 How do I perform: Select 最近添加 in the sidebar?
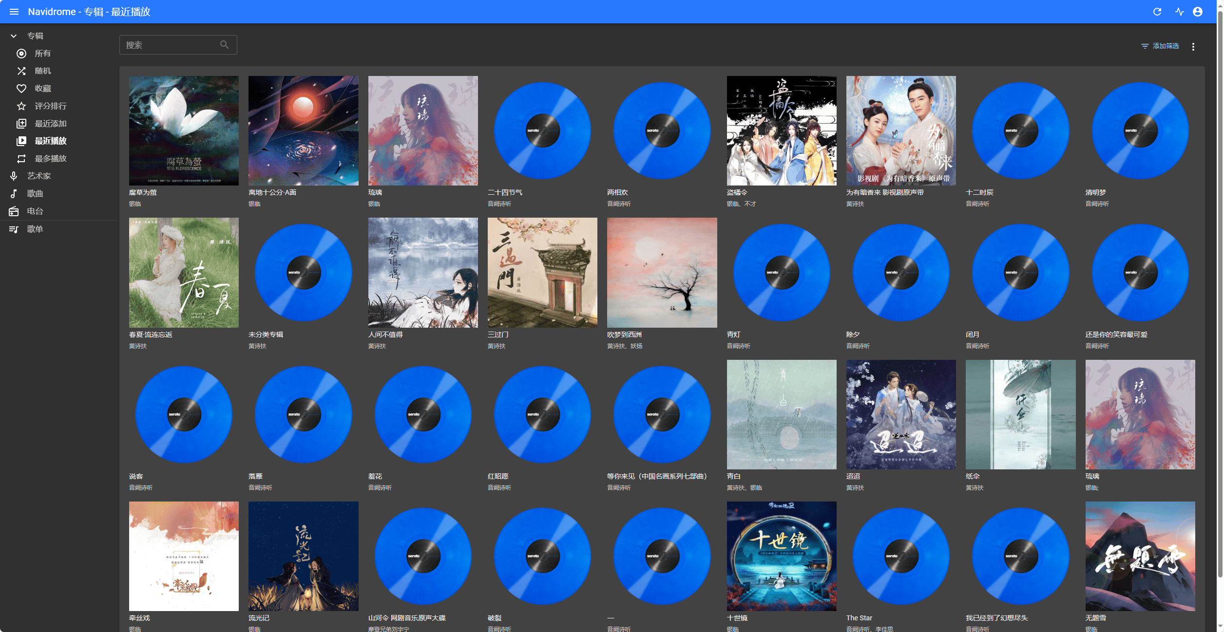pyautogui.click(x=51, y=123)
